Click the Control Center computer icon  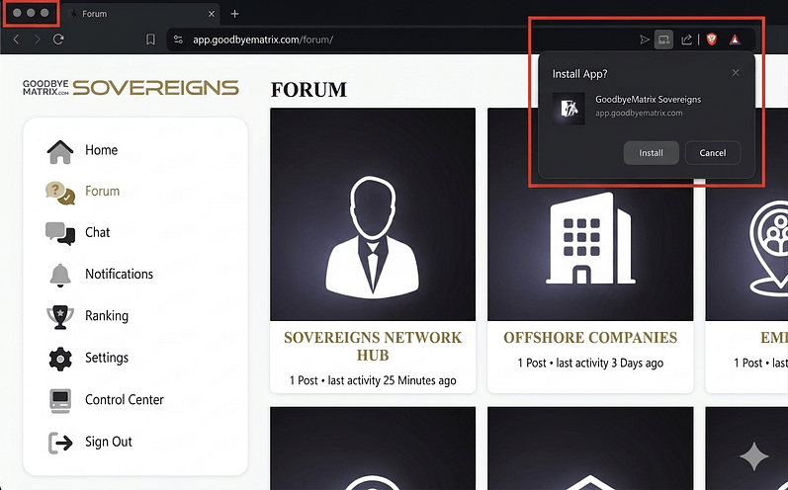click(60, 401)
